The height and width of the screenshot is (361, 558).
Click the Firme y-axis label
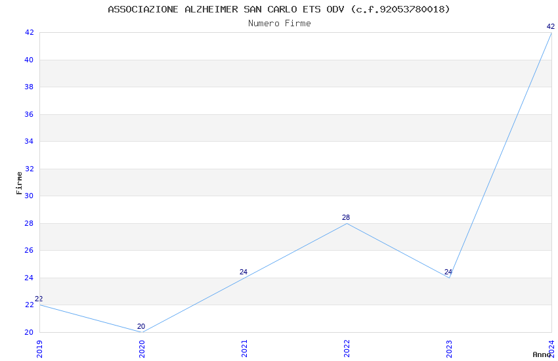pos(19,183)
